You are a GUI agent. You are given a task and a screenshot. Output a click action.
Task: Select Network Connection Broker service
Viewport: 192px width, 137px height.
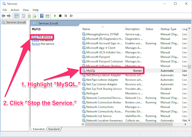[134, 102]
